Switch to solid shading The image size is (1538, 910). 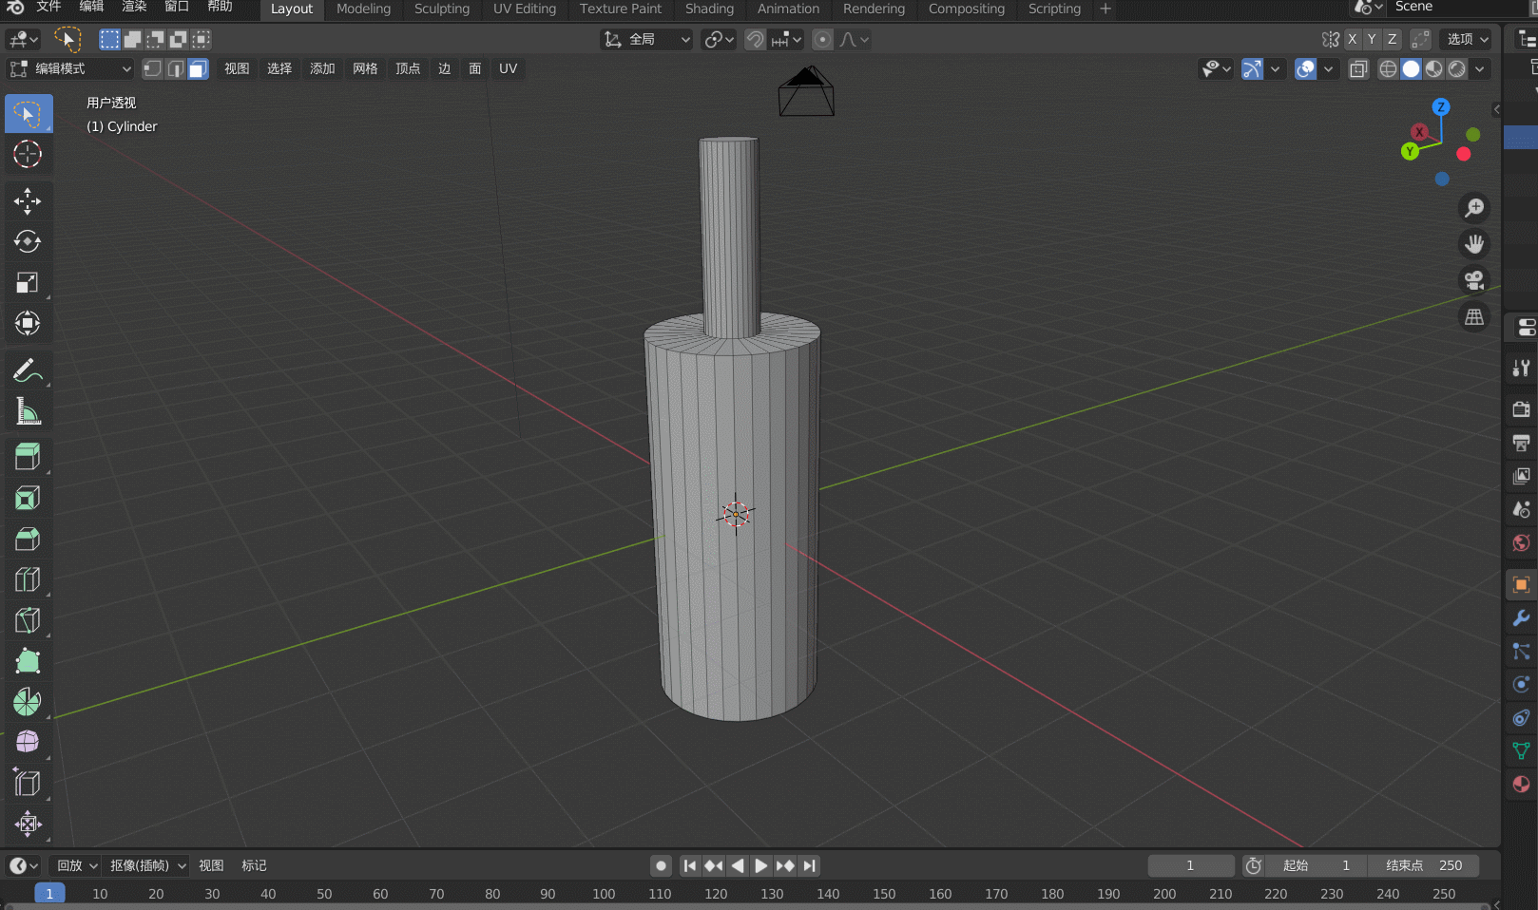click(1411, 68)
